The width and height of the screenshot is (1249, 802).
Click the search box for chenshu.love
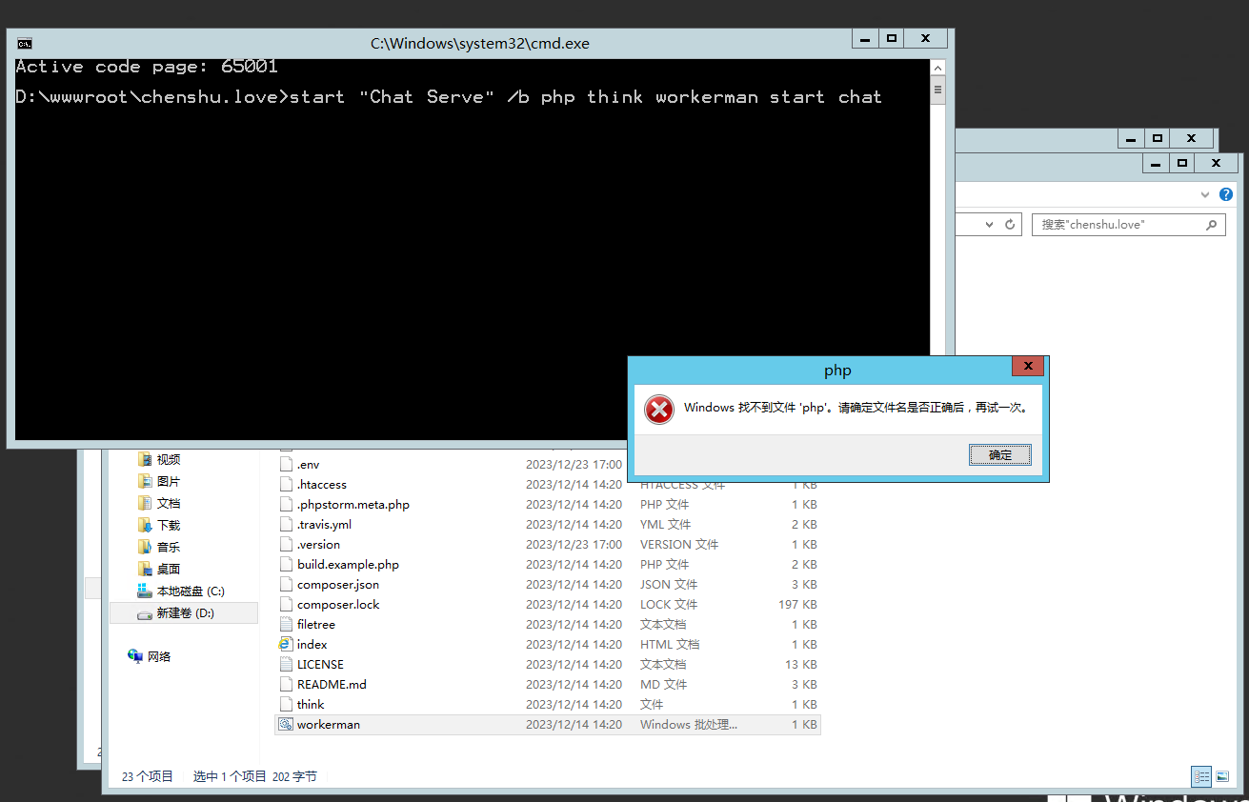point(1129,225)
